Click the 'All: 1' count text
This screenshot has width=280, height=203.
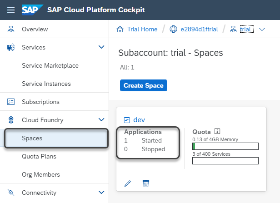[127, 67]
